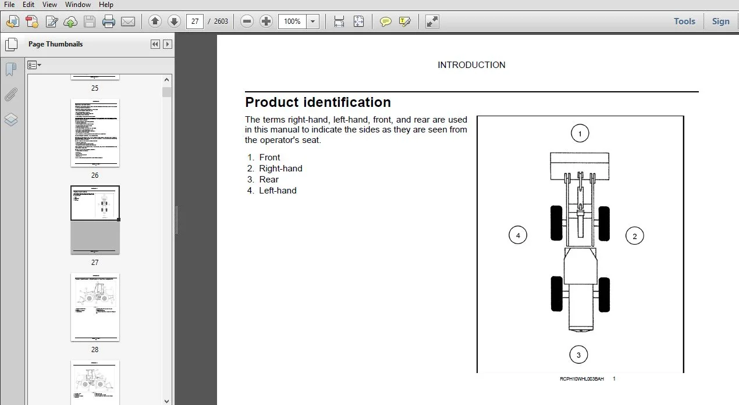Expand the navigation pane with right arrow
739x405 pixels.
tap(168, 44)
